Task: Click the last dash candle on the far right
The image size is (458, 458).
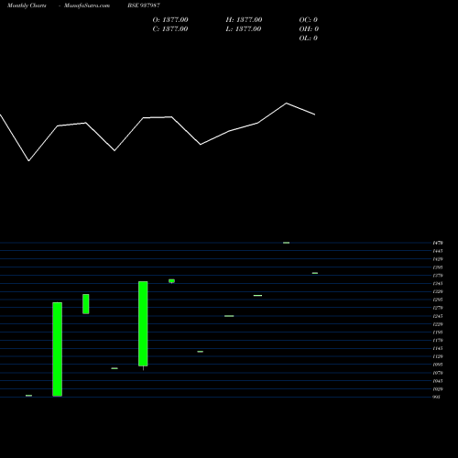Action: [315, 273]
